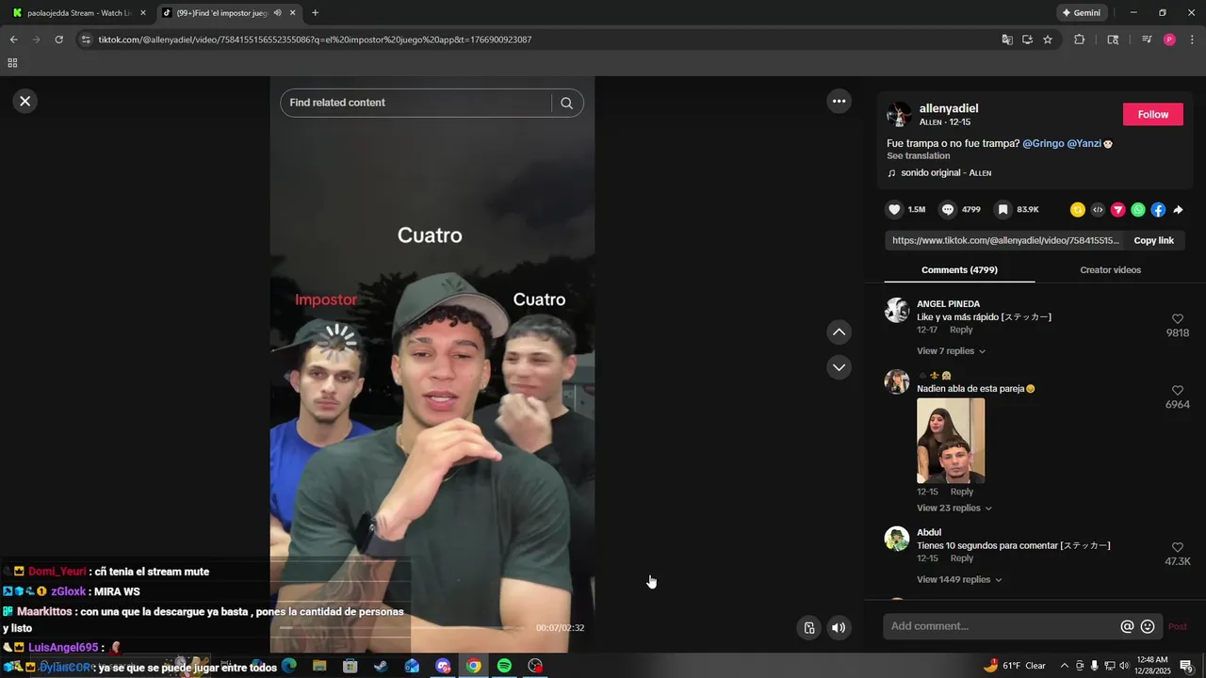
Task: Show hidden system tray icons chevron
Action: pyautogui.click(x=1065, y=666)
